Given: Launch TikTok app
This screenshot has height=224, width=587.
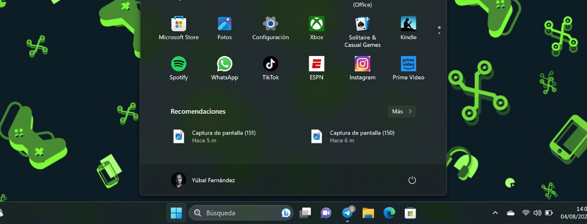Looking at the screenshot, I should 270,69.
